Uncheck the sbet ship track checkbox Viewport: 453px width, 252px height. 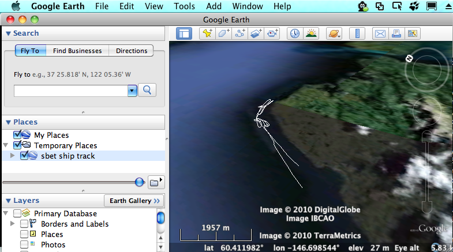24,156
